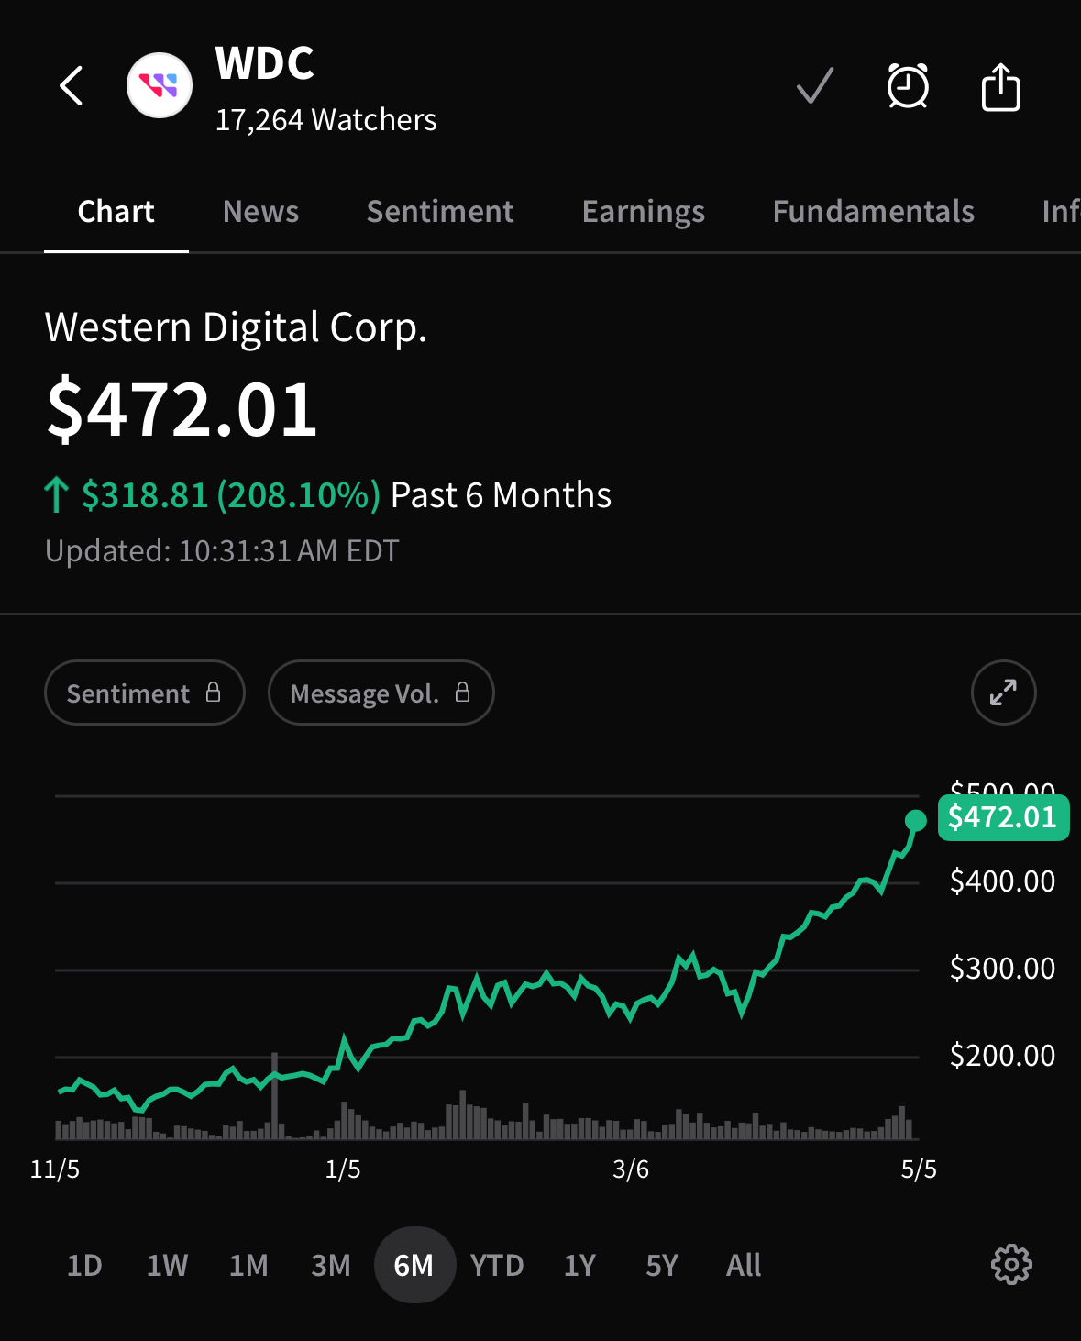
Task: Set a price alert with alarm clock icon
Action: (x=908, y=86)
